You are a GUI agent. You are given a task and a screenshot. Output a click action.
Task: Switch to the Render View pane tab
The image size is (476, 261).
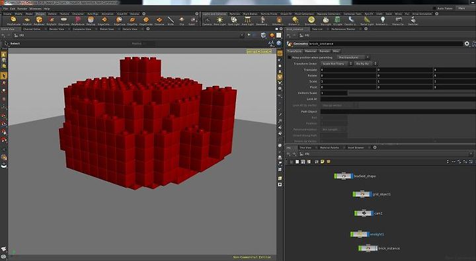point(57,29)
